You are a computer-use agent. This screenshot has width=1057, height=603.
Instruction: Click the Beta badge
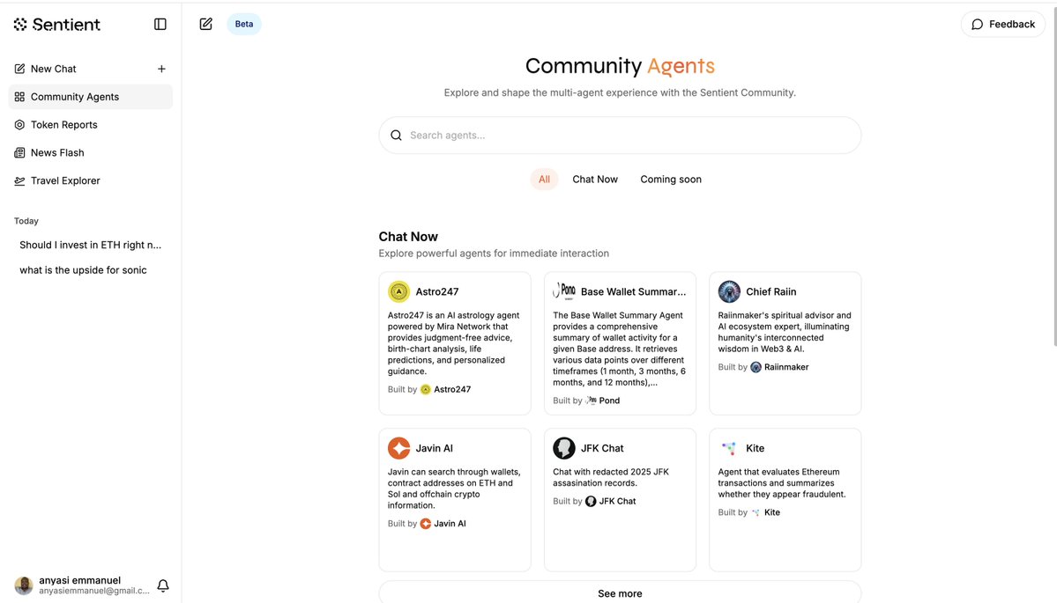244,25
